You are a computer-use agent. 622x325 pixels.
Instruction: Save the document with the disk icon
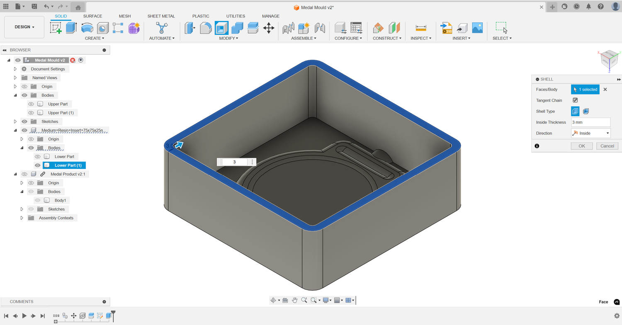(34, 7)
